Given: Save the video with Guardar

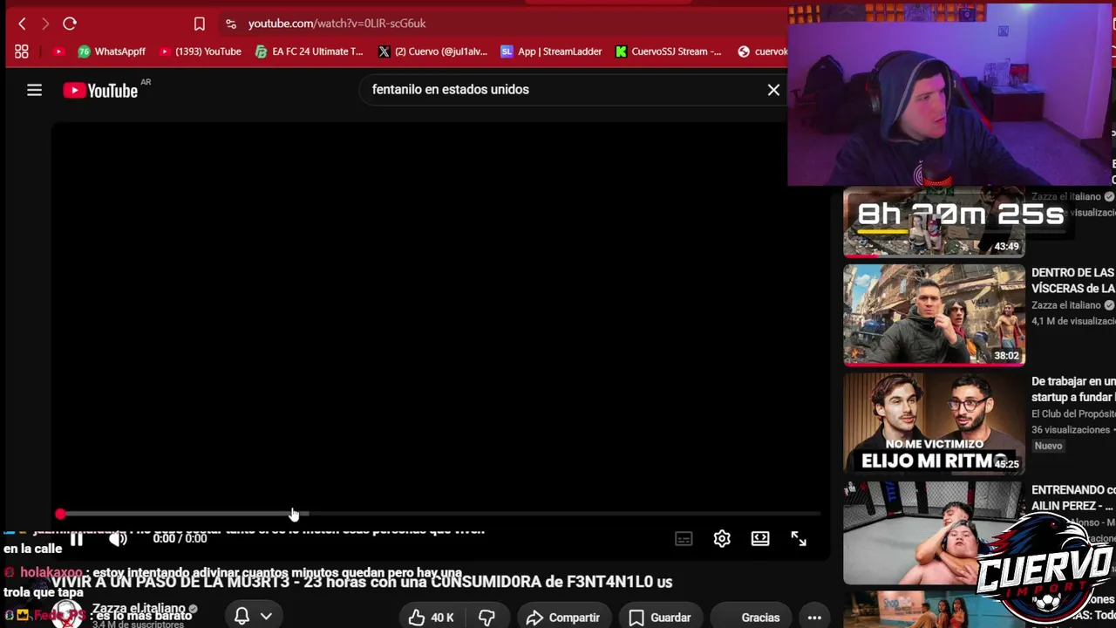Looking at the screenshot, I should click(x=660, y=618).
